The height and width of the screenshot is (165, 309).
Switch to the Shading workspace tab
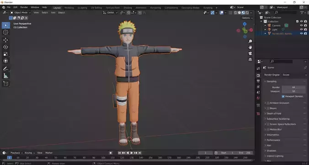[128, 8]
